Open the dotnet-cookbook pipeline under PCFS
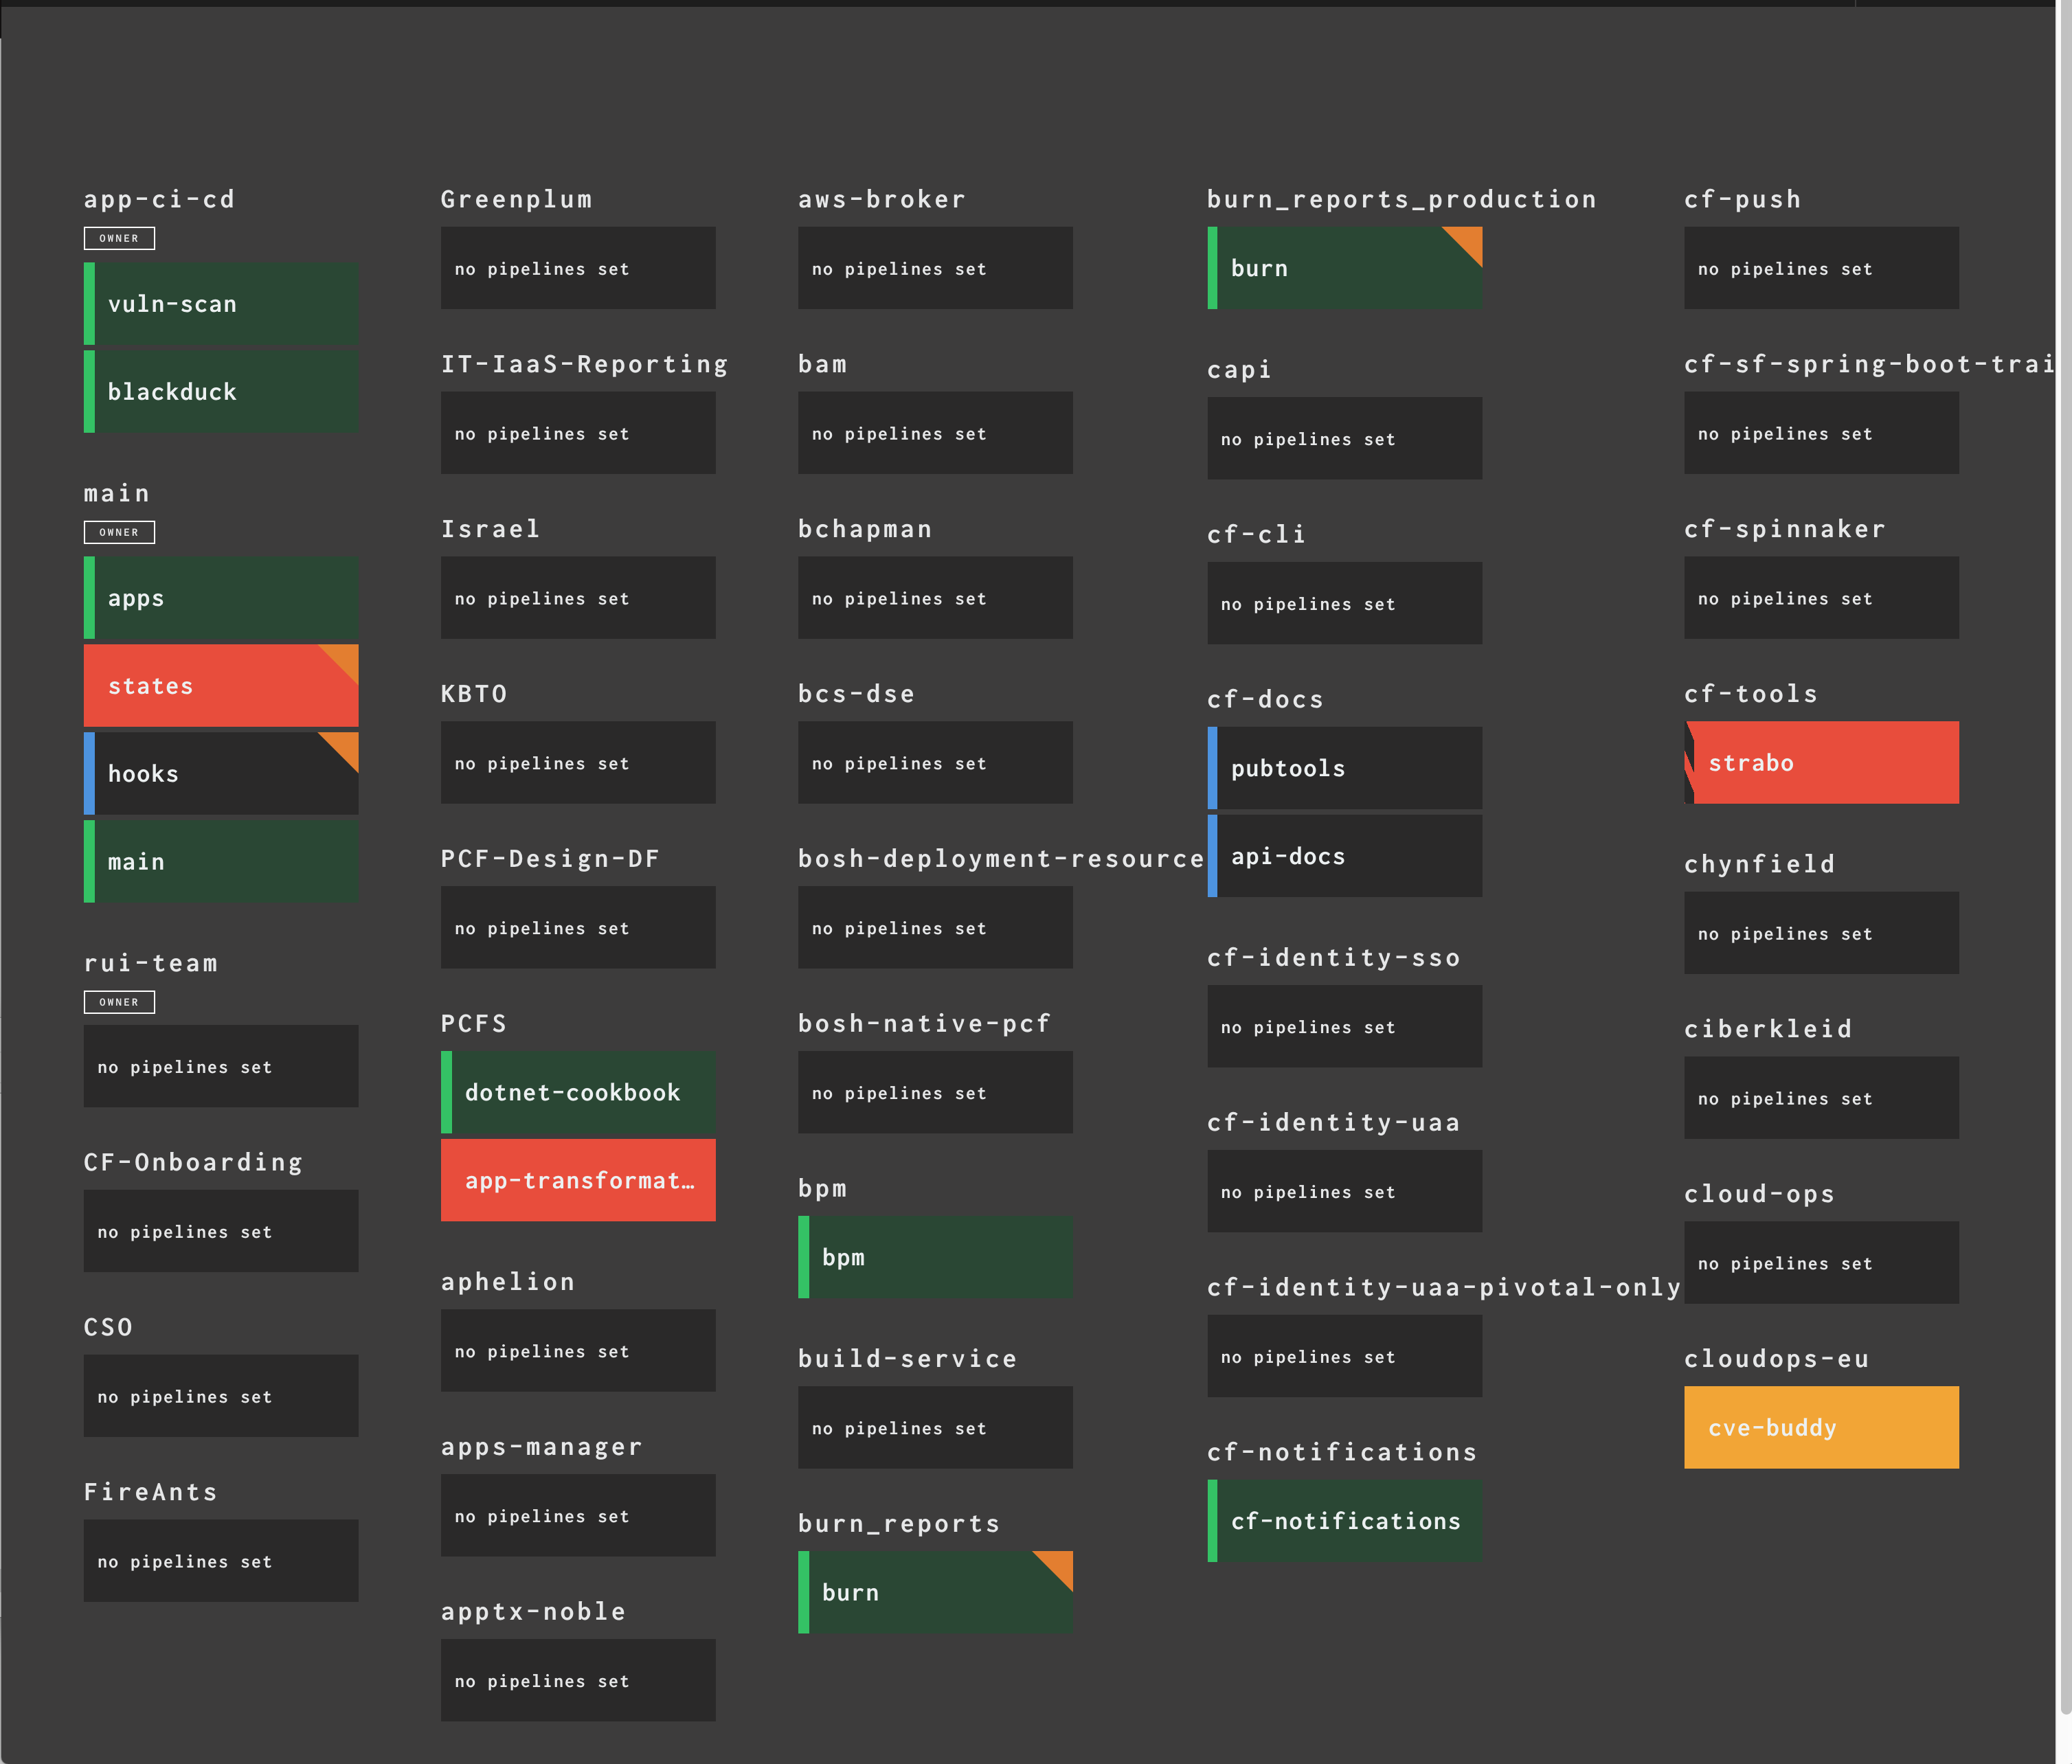2072x1764 pixels. (x=577, y=1092)
